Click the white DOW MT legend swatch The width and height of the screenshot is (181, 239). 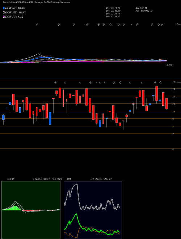pos(4,13)
